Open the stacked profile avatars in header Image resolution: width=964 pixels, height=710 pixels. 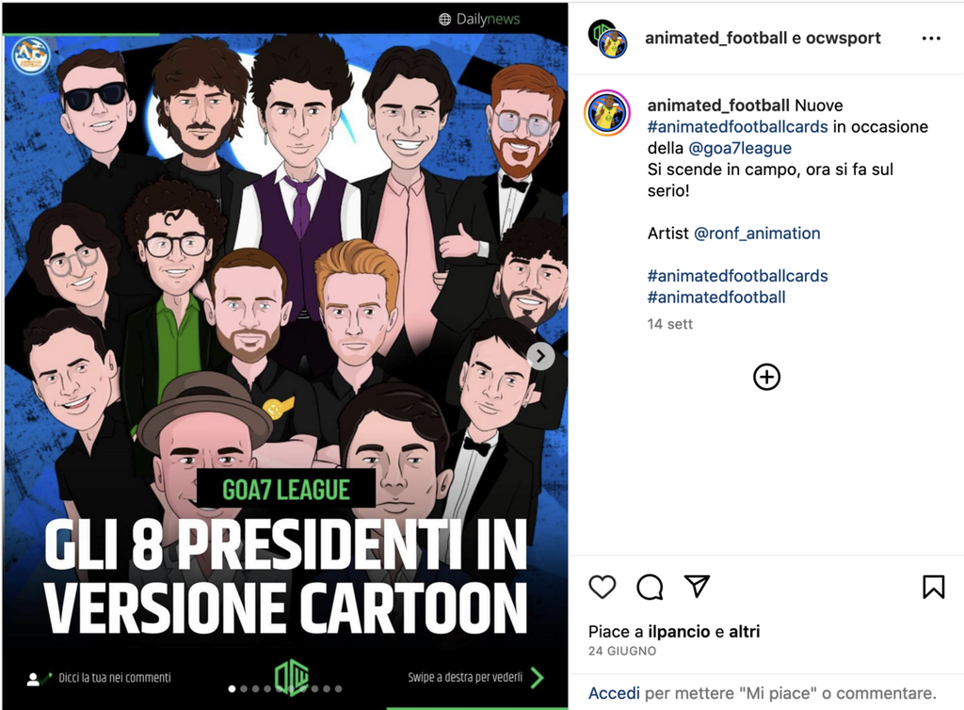(x=607, y=39)
